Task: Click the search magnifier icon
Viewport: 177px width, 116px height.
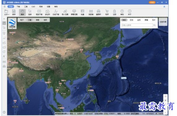Action: coord(154,25)
